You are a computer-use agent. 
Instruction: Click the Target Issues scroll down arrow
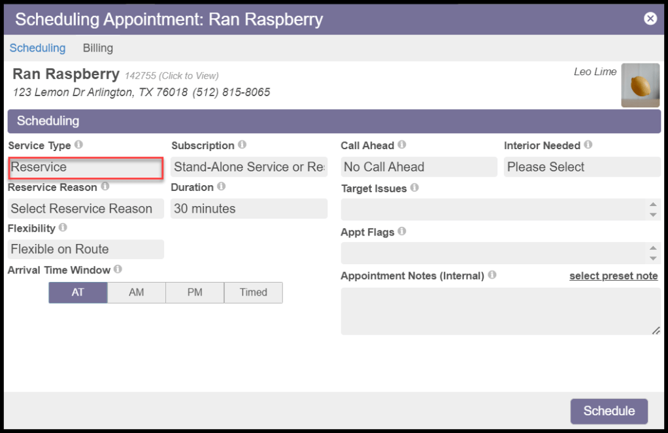[653, 215]
